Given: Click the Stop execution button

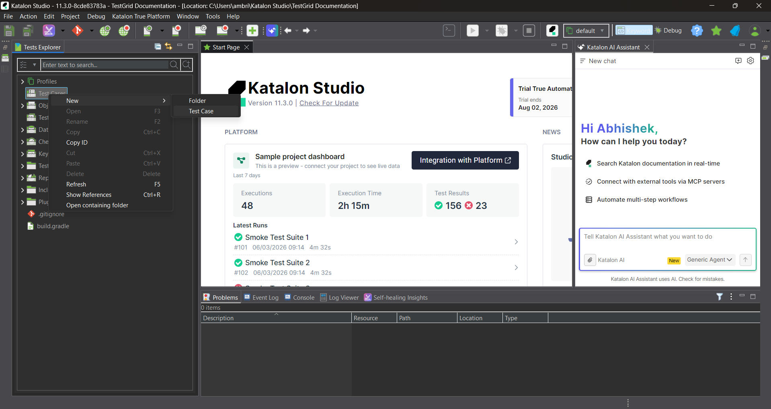Looking at the screenshot, I should pos(529,31).
